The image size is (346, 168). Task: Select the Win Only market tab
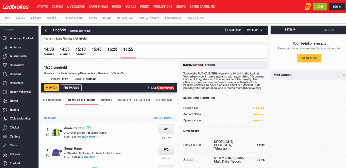pos(106,100)
